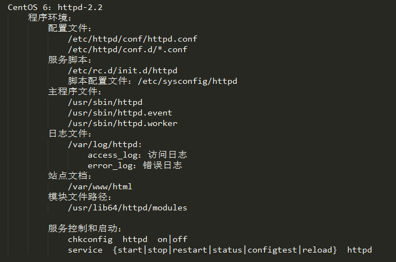Click the 模块文件路径 heading line

pos(79,197)
